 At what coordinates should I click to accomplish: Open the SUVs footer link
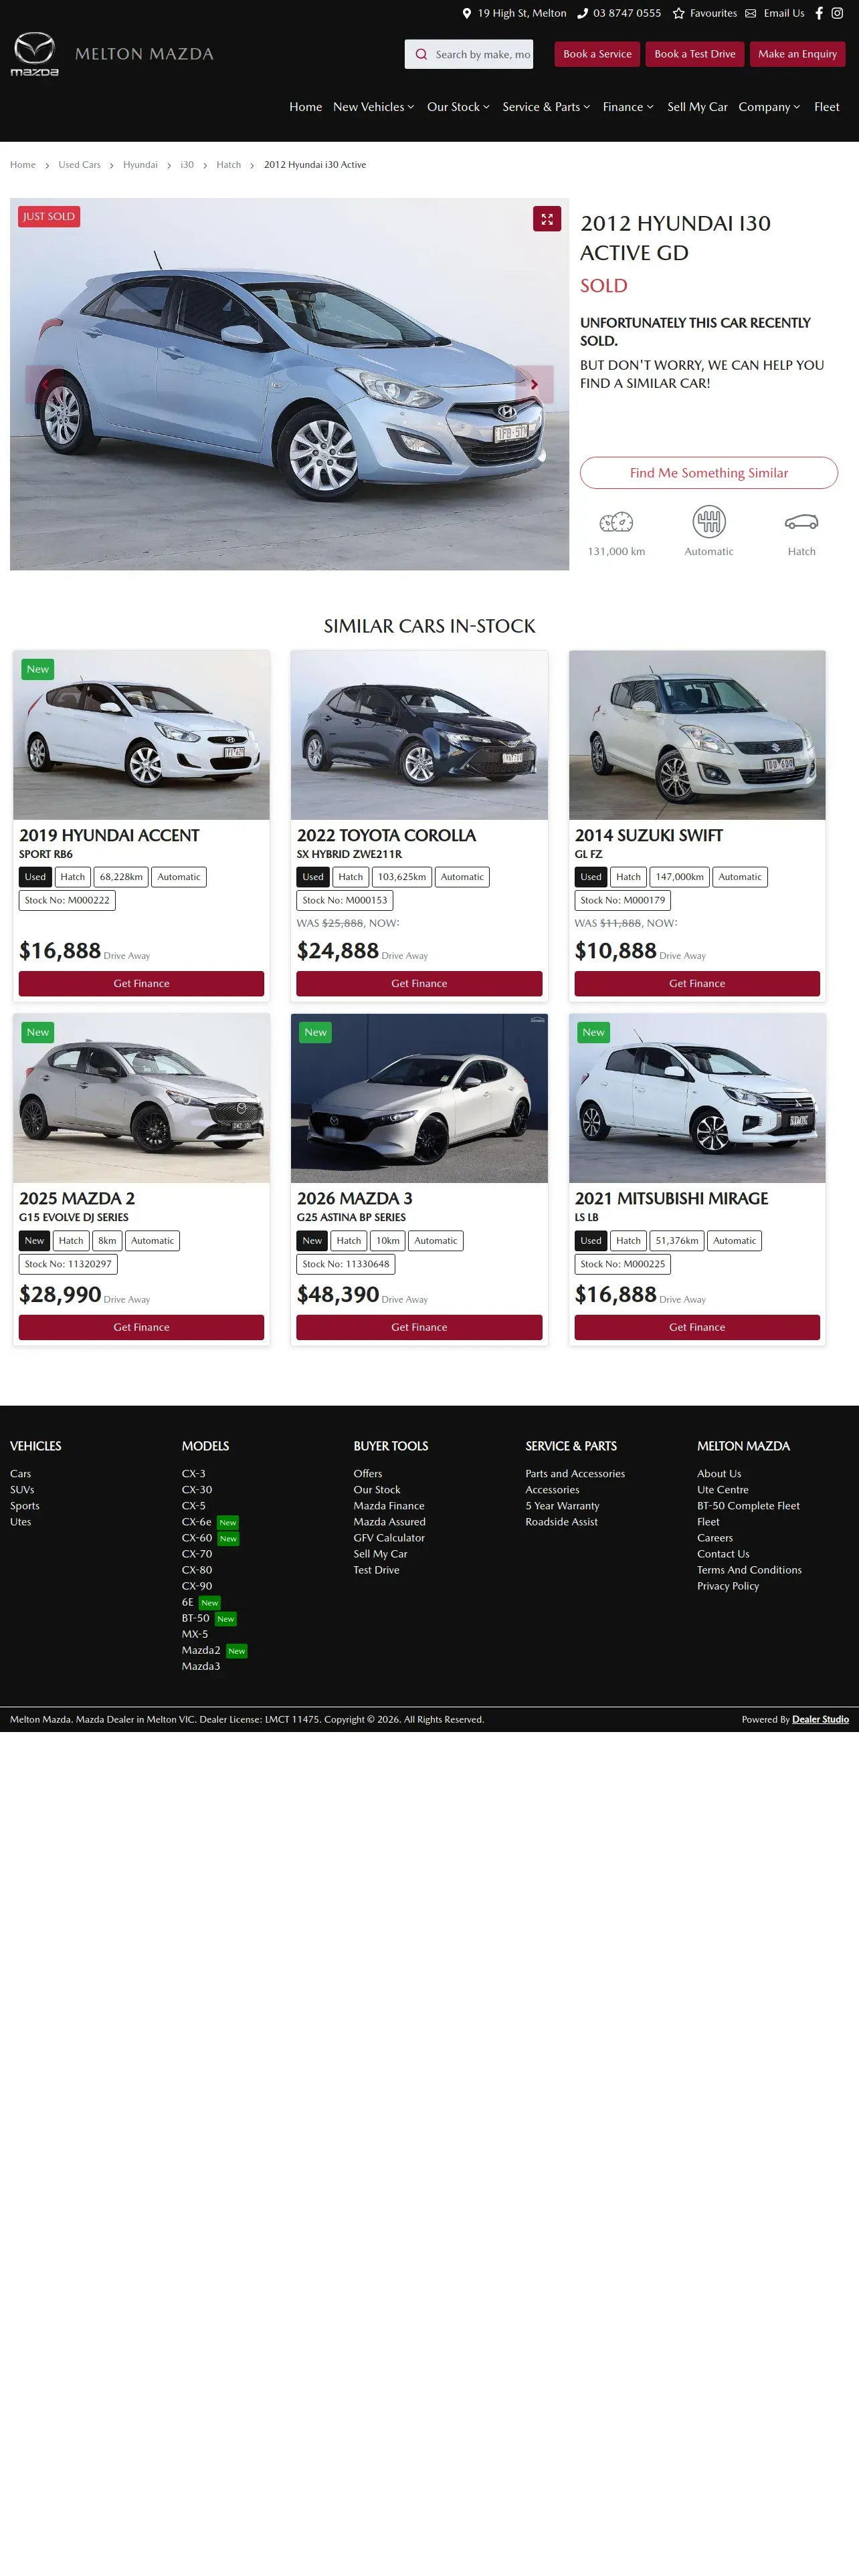[22, 1490]
